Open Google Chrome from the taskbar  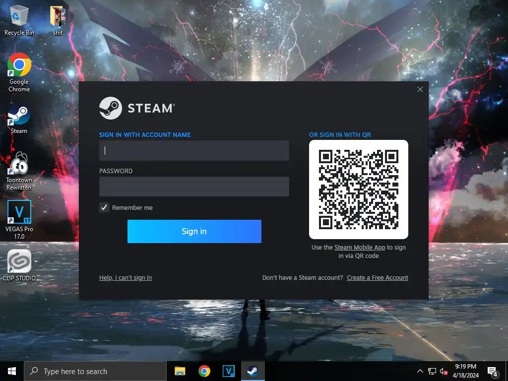[x=204, y=371]
